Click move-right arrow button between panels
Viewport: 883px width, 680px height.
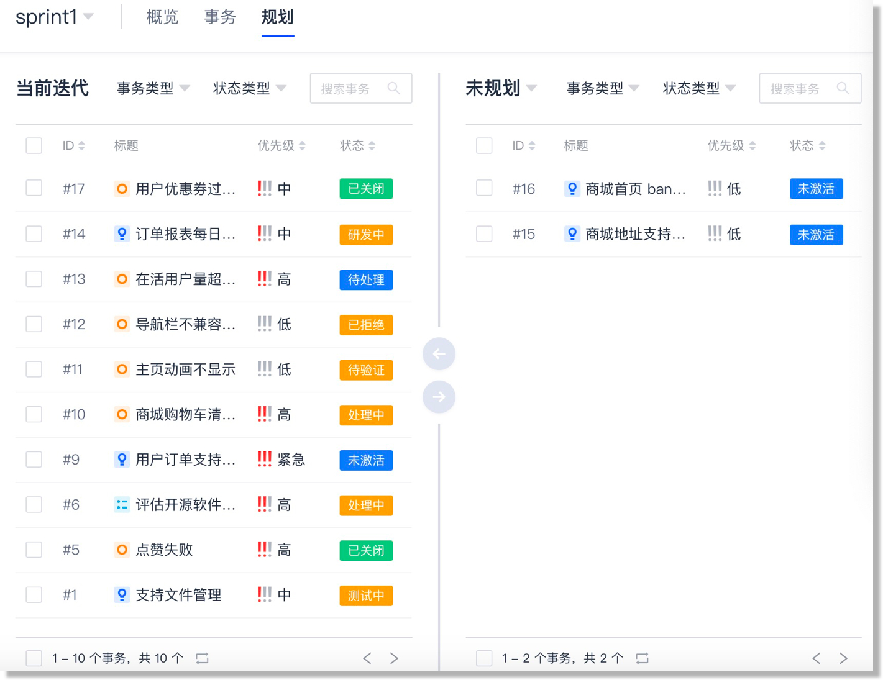pos(439,397)
